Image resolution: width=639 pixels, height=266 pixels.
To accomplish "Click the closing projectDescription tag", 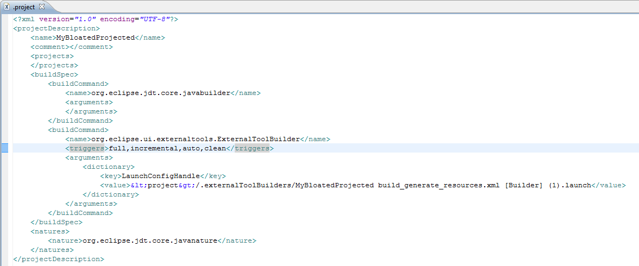I will click(59, 259).
